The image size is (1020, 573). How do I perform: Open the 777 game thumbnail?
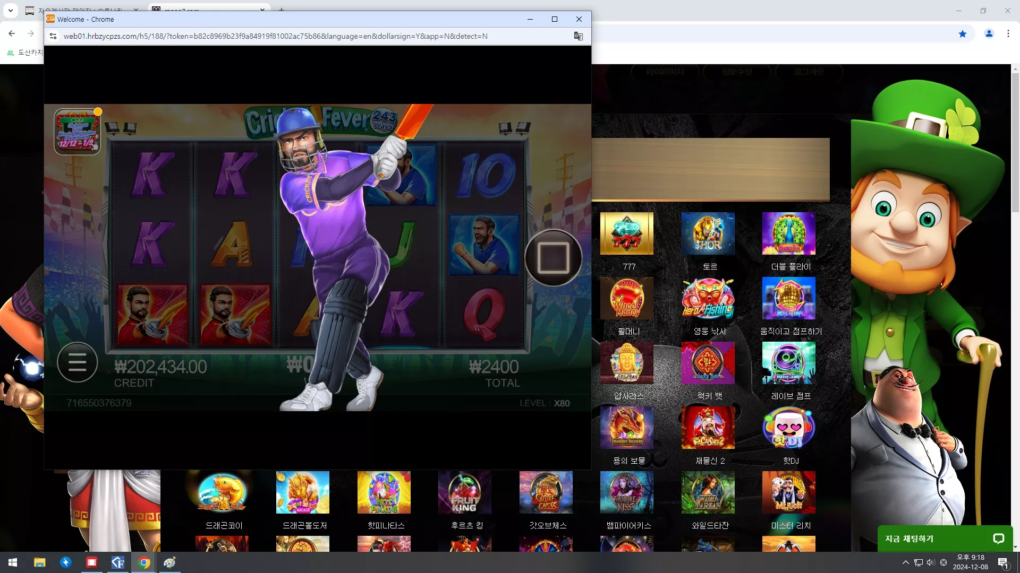(x=627, y=233)
